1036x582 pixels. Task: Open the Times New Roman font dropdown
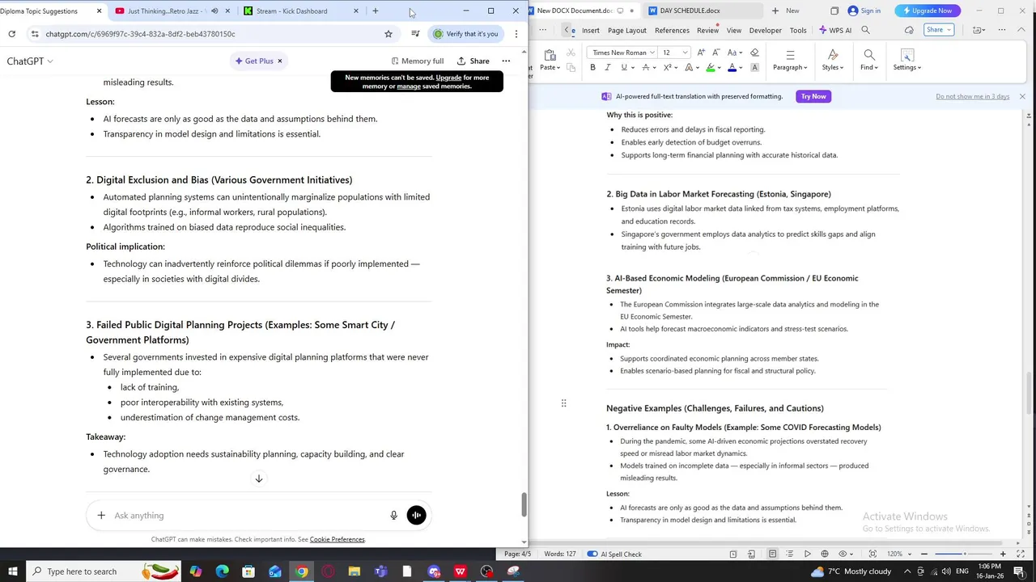(x=652, y=53)
